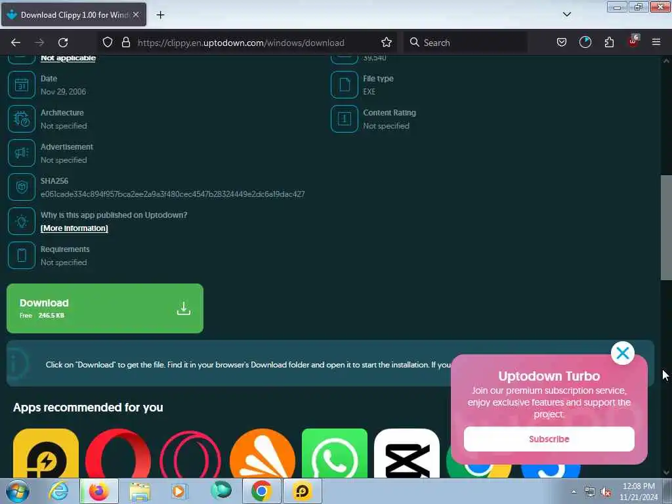Go back to the previous page
Screen dimensions: 672x504
16,43
